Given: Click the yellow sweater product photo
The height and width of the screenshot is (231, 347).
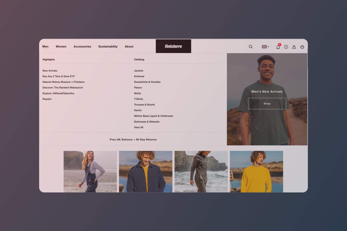Looking at the screenshot, I should pos(256,171).
